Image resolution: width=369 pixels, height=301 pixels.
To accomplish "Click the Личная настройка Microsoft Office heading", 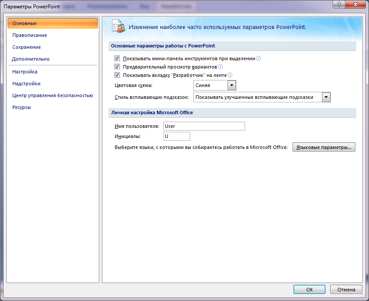I will tap(152, 112).
